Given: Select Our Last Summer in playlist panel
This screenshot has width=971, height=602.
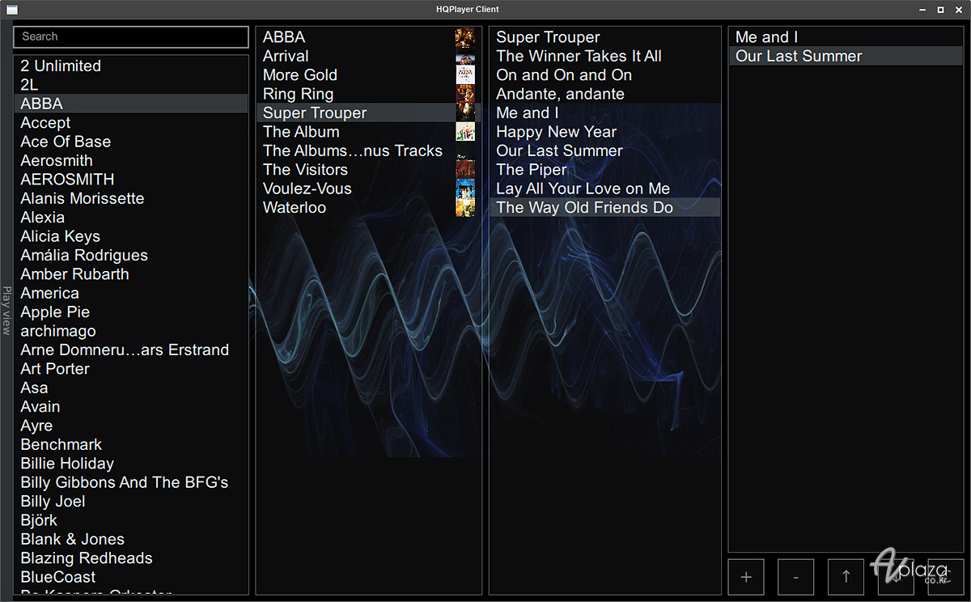Looking at the screenshot, I should [x=846, y=57].
